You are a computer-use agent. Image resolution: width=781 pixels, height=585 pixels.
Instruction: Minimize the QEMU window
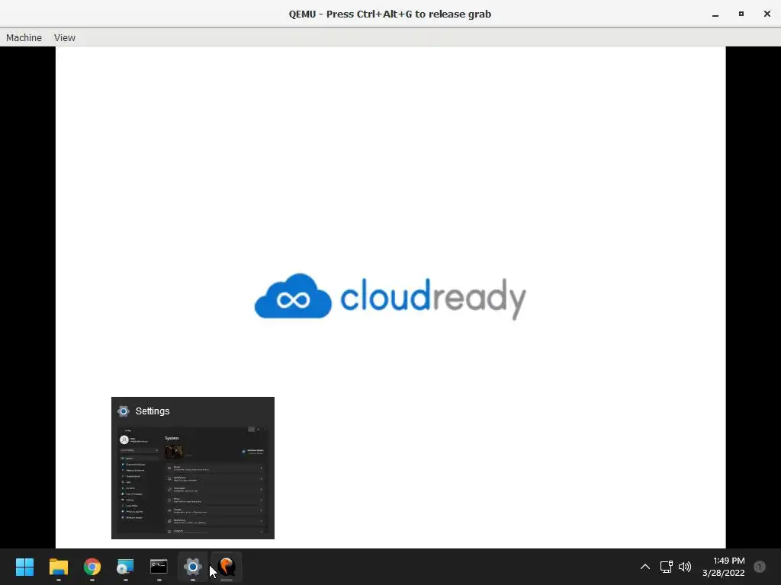pos(715,14)
